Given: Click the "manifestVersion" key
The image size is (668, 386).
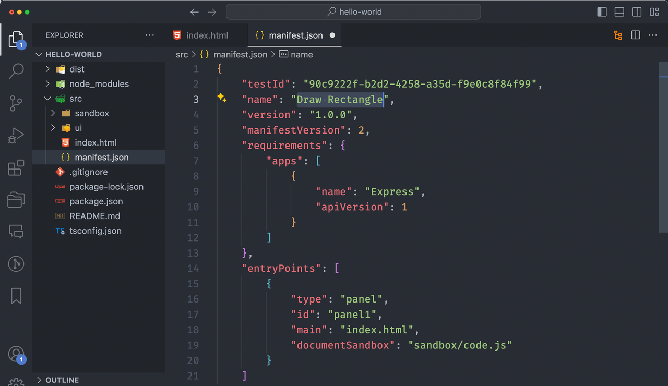Looking at the screenshot, I should (x=294, y=130).
